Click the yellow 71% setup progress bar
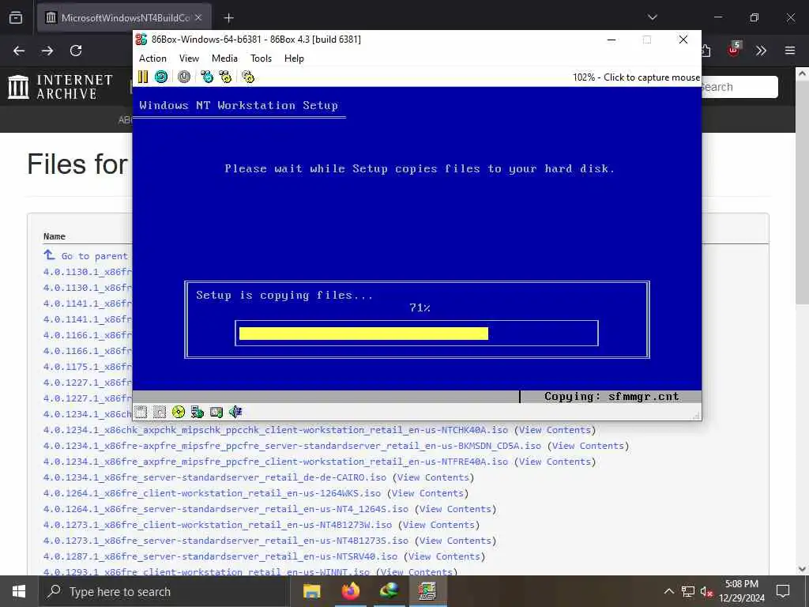 363,334
